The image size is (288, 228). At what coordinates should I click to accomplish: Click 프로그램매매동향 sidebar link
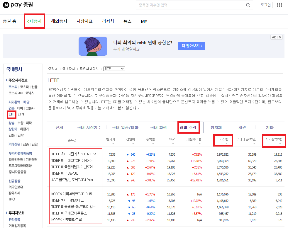tap(20, 166)
